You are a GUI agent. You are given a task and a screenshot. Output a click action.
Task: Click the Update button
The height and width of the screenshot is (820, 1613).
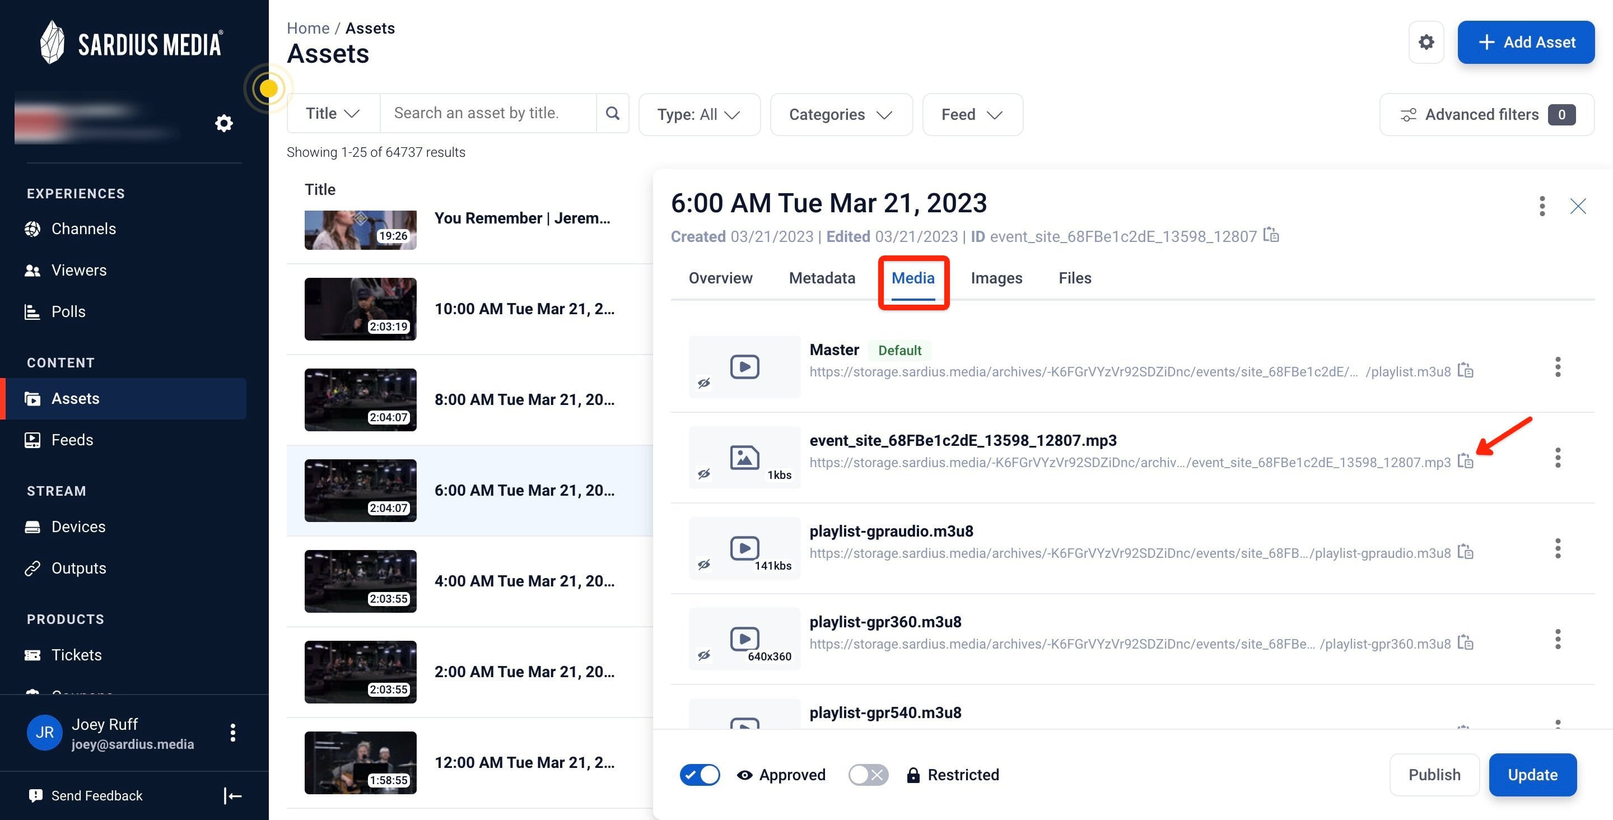tap(1532, 775)
